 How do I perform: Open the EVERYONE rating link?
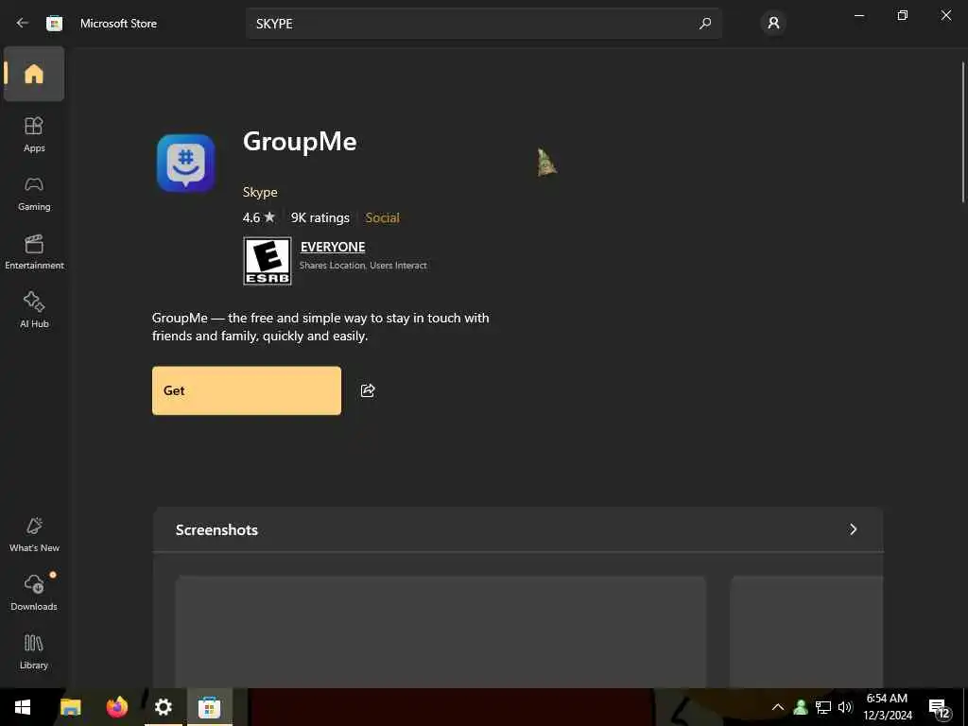pyautogui.click(x=333, y=247)
